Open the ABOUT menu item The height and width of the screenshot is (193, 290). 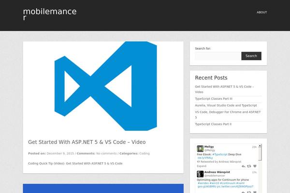click(261, 12)
